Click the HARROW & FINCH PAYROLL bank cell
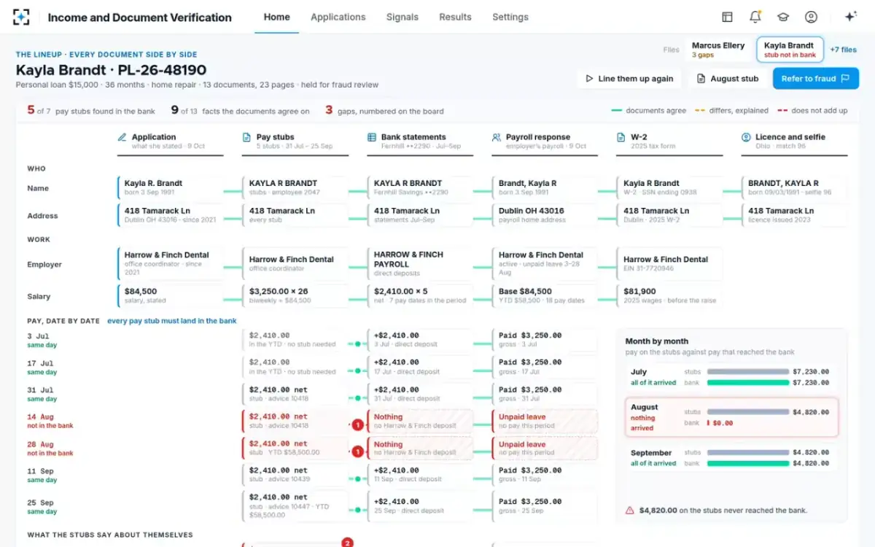Screen dimensions: 875x547 pos(420,263)
